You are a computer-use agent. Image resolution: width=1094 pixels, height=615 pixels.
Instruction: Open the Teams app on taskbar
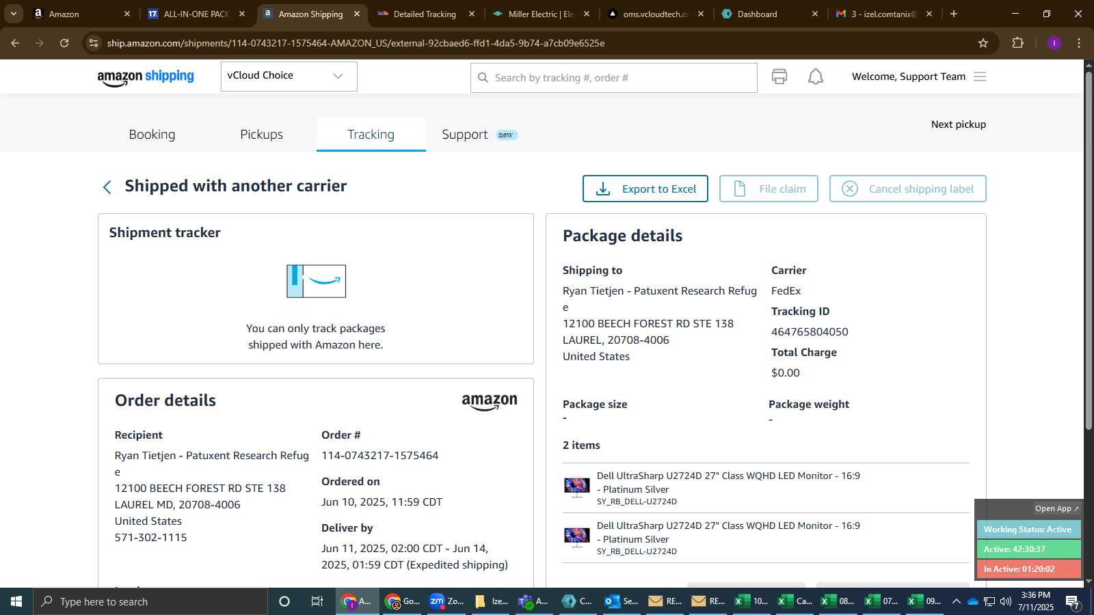534,601
